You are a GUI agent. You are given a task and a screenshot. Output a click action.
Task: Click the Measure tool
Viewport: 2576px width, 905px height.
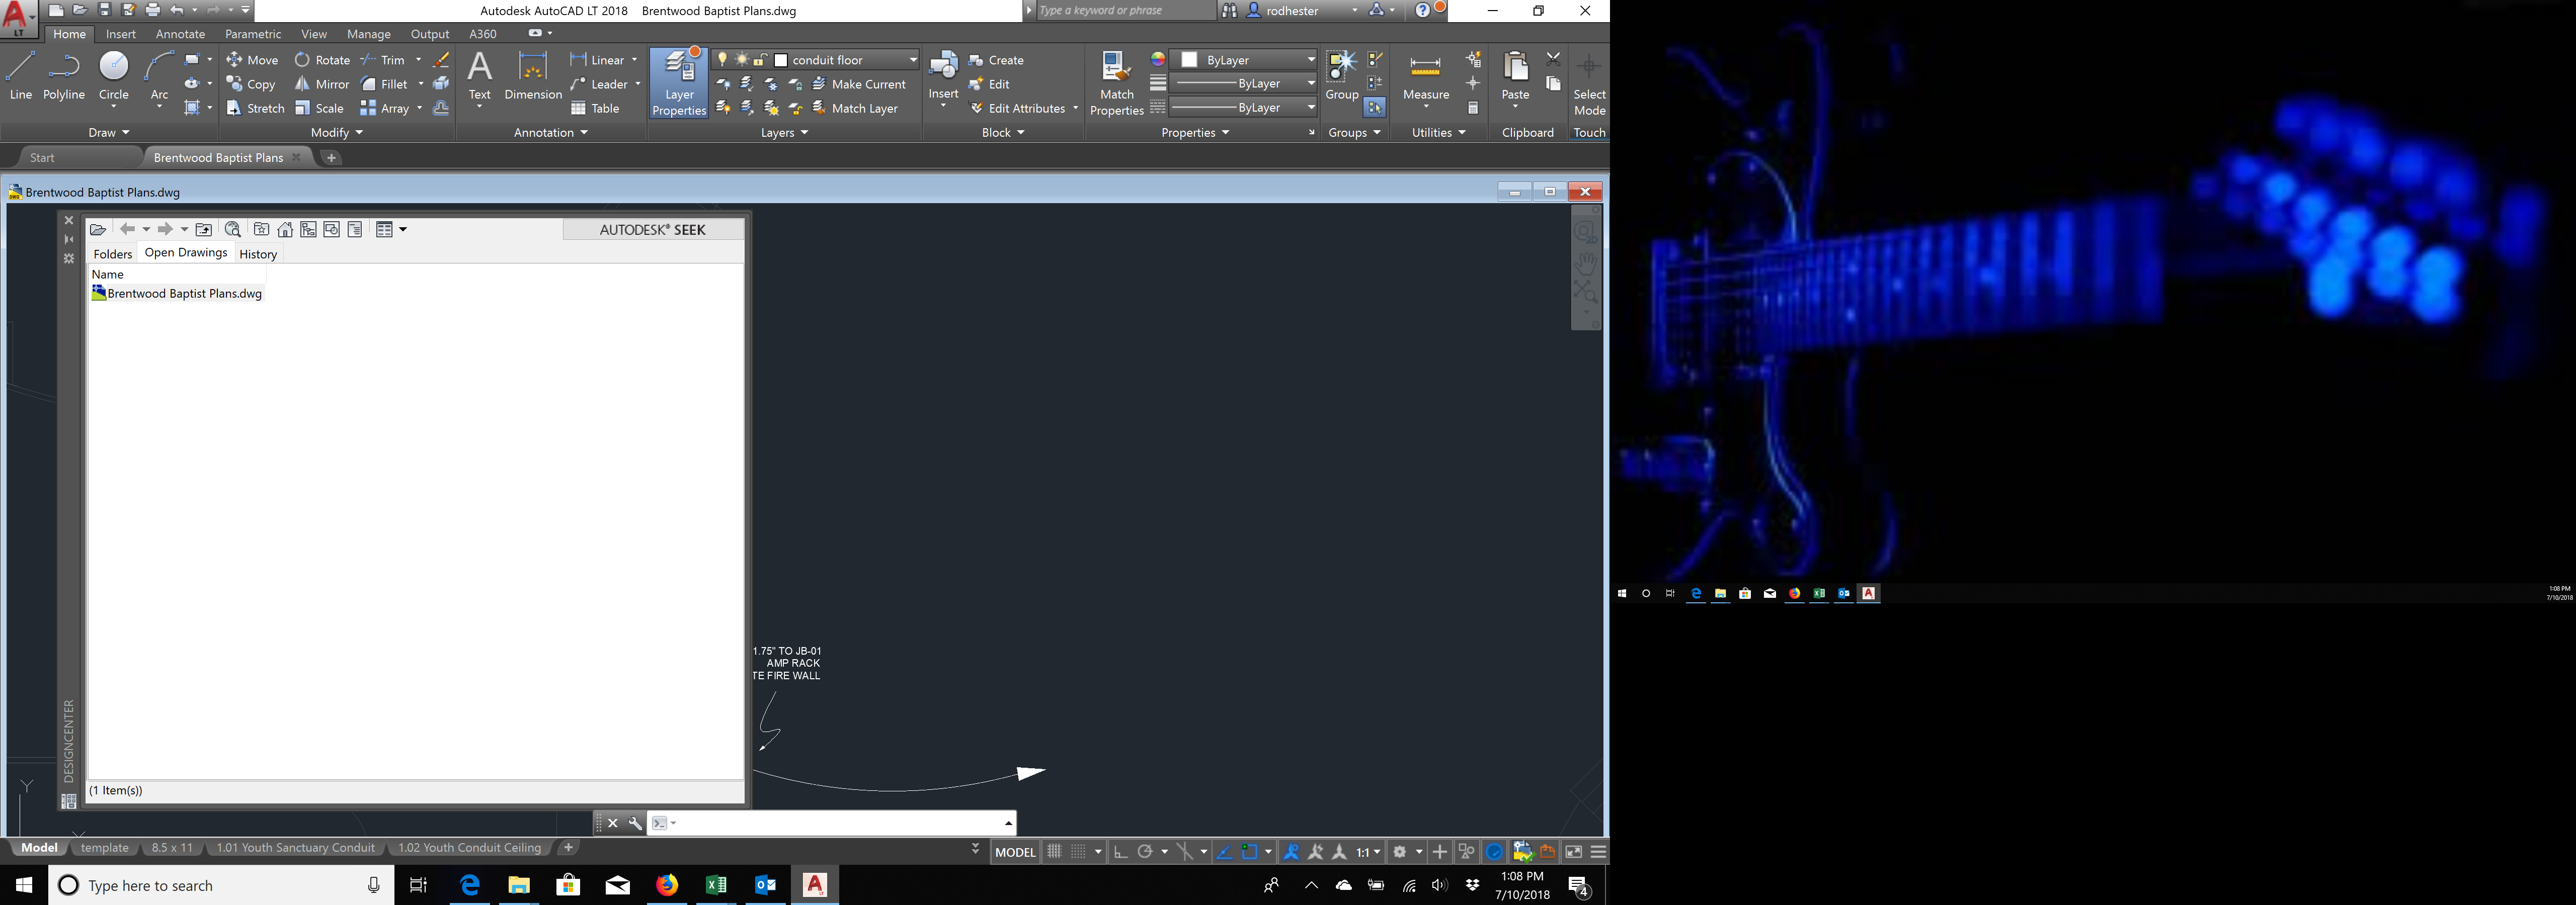[1426, 75]
